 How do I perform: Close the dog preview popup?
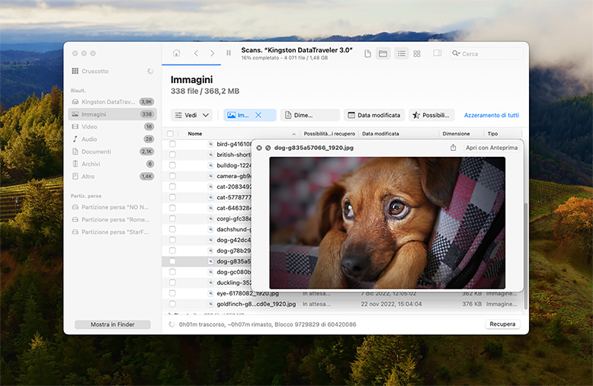pyautogui.click(x=259, y=148)
